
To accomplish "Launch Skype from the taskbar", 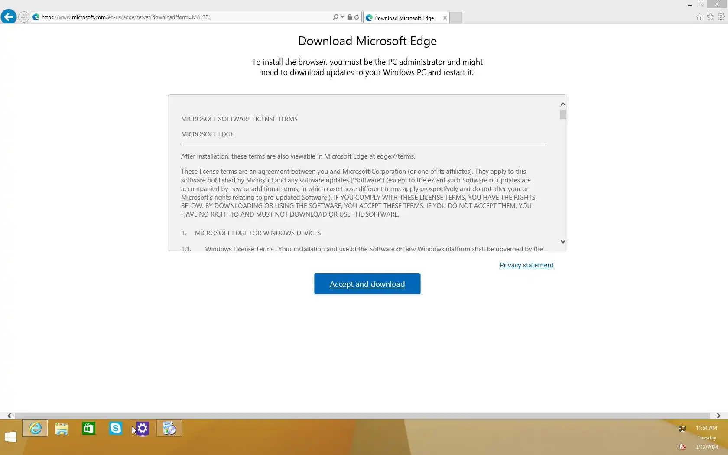I will pyautogui.click(x=116, y=429).
